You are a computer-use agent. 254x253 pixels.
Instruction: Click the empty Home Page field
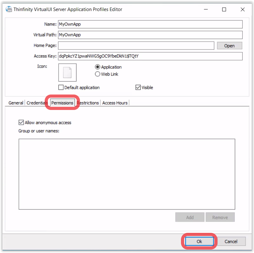point(136,46)
